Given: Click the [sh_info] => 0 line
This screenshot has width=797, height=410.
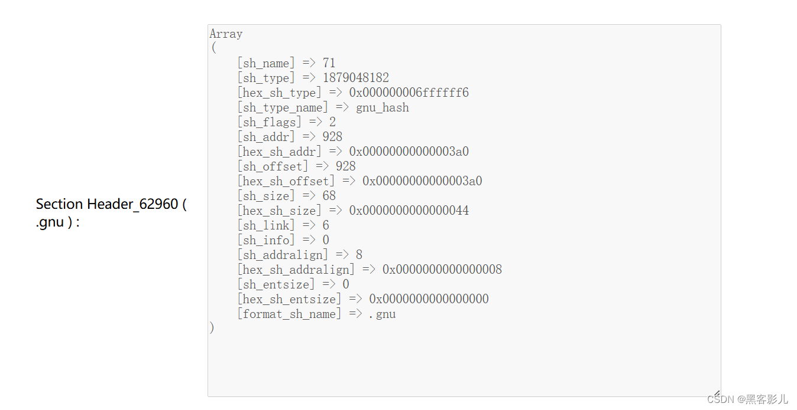Looking at the screenshot, I should point(283,240).
